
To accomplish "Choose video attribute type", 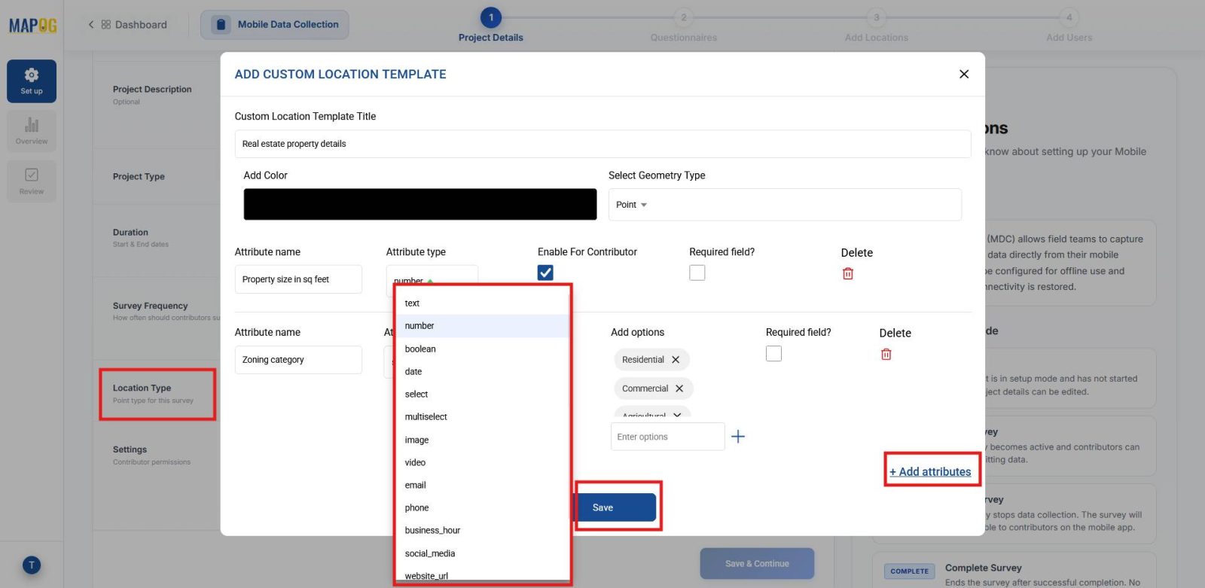I will [482, 462].
